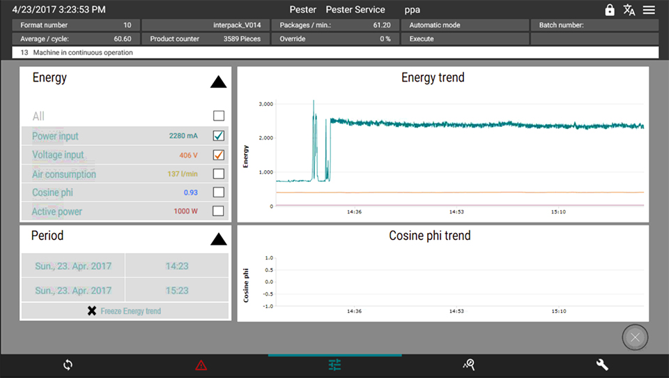
Task: Click the round close X button
Action: (635, 338)
